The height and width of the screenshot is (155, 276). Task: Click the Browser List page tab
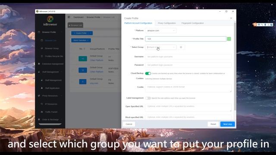pyautogui.click(x=75, y=25)
